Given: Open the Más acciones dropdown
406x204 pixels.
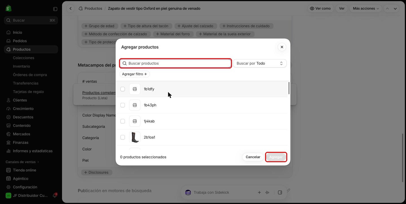Looking at the screenshot, I should (x=366, y=8).
